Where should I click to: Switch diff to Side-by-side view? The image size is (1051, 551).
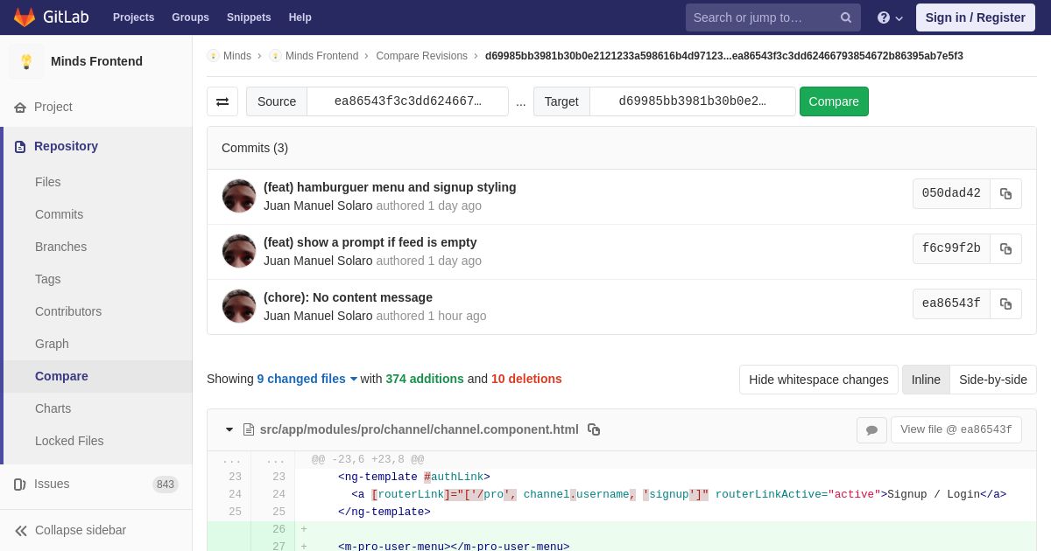coord(993,380)
